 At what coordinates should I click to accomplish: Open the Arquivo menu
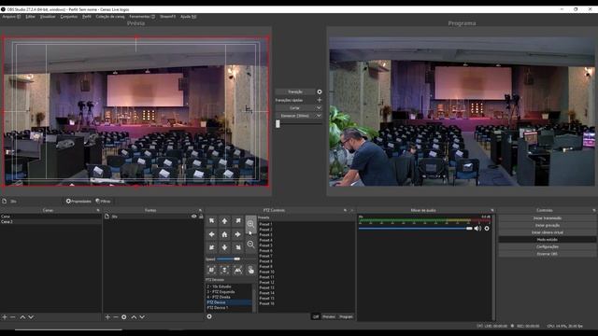(11, 17)
